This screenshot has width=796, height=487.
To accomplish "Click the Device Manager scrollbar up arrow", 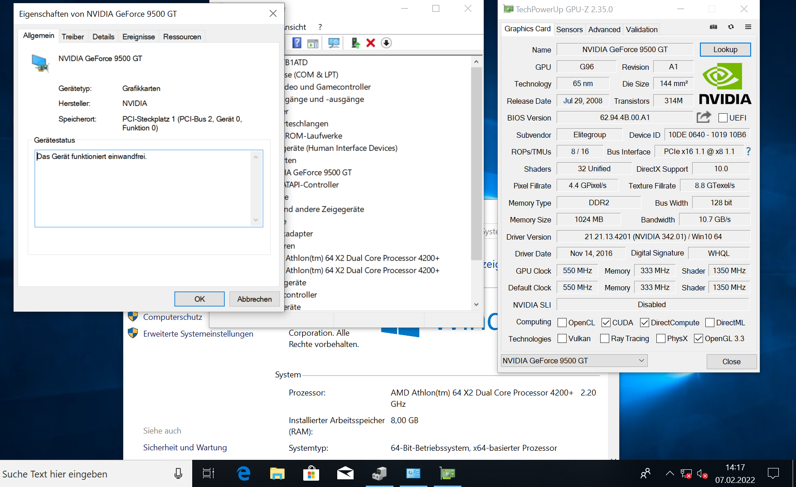I will pyautogui.click(x=476, y=62).
